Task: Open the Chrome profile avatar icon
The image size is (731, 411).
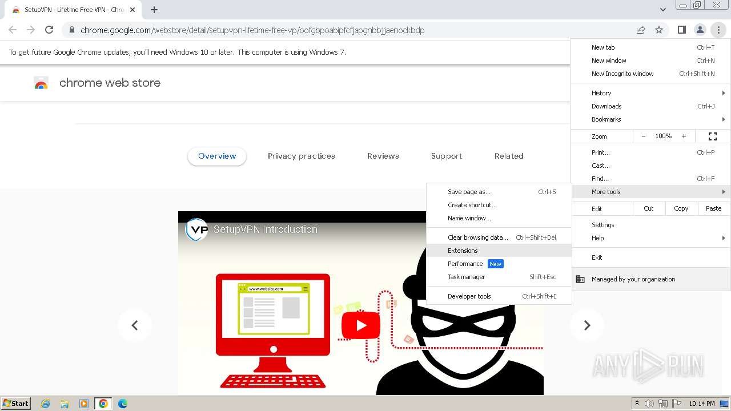Action: pyautogui.click(x=700, y=30)
